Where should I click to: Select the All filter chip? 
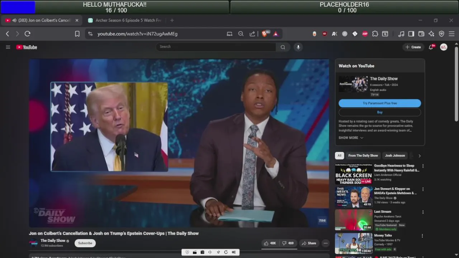(x=339, y=156)
